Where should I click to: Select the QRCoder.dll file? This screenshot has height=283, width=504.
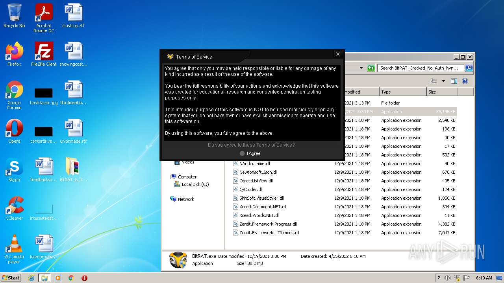click(251, 189)
